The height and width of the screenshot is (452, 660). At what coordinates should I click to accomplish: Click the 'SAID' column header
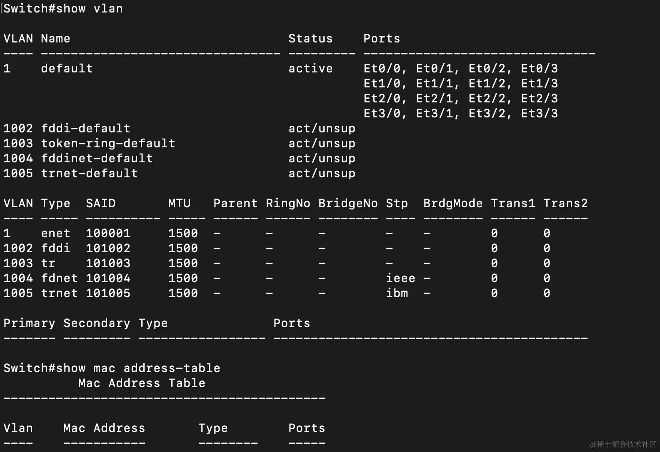coord(101,204)
